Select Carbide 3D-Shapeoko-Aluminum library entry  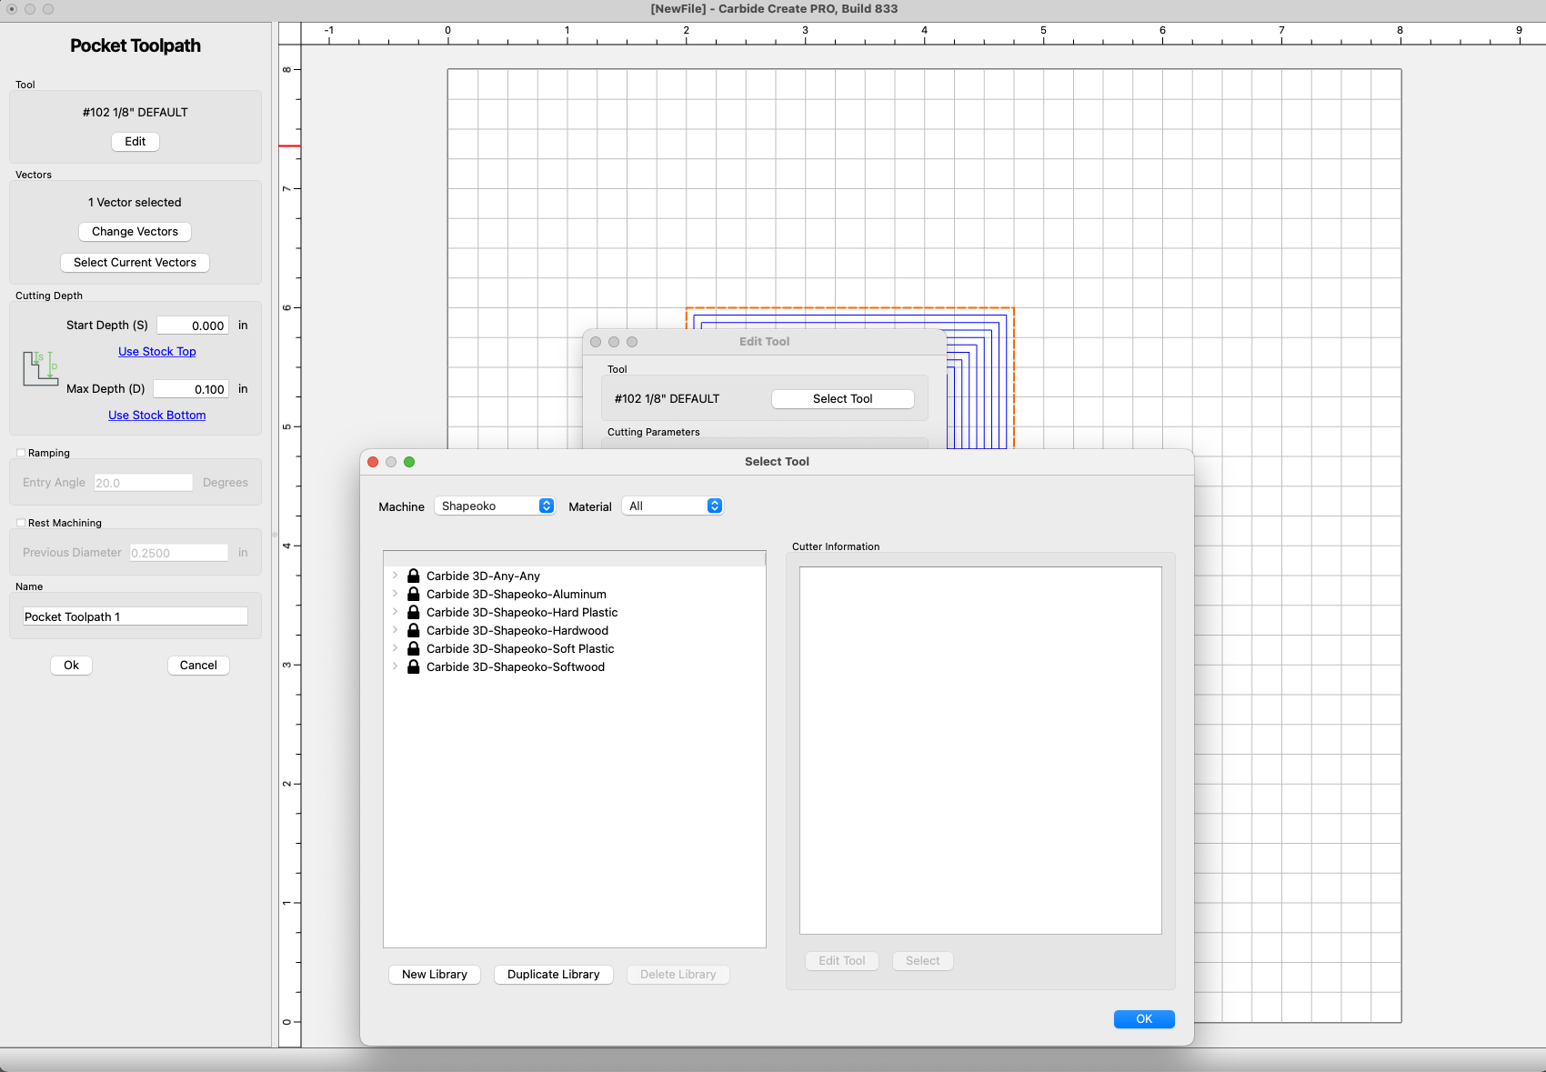tap(516, 594)
